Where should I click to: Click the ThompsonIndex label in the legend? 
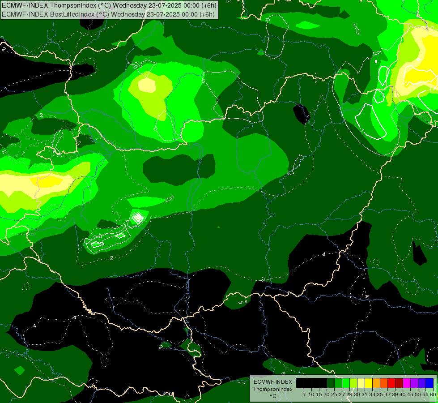(x=273, y=389)
